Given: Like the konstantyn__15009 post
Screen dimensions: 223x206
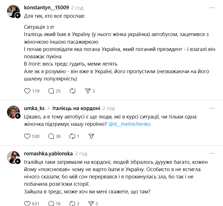Looking at the screenshot, I should [27, 91].
